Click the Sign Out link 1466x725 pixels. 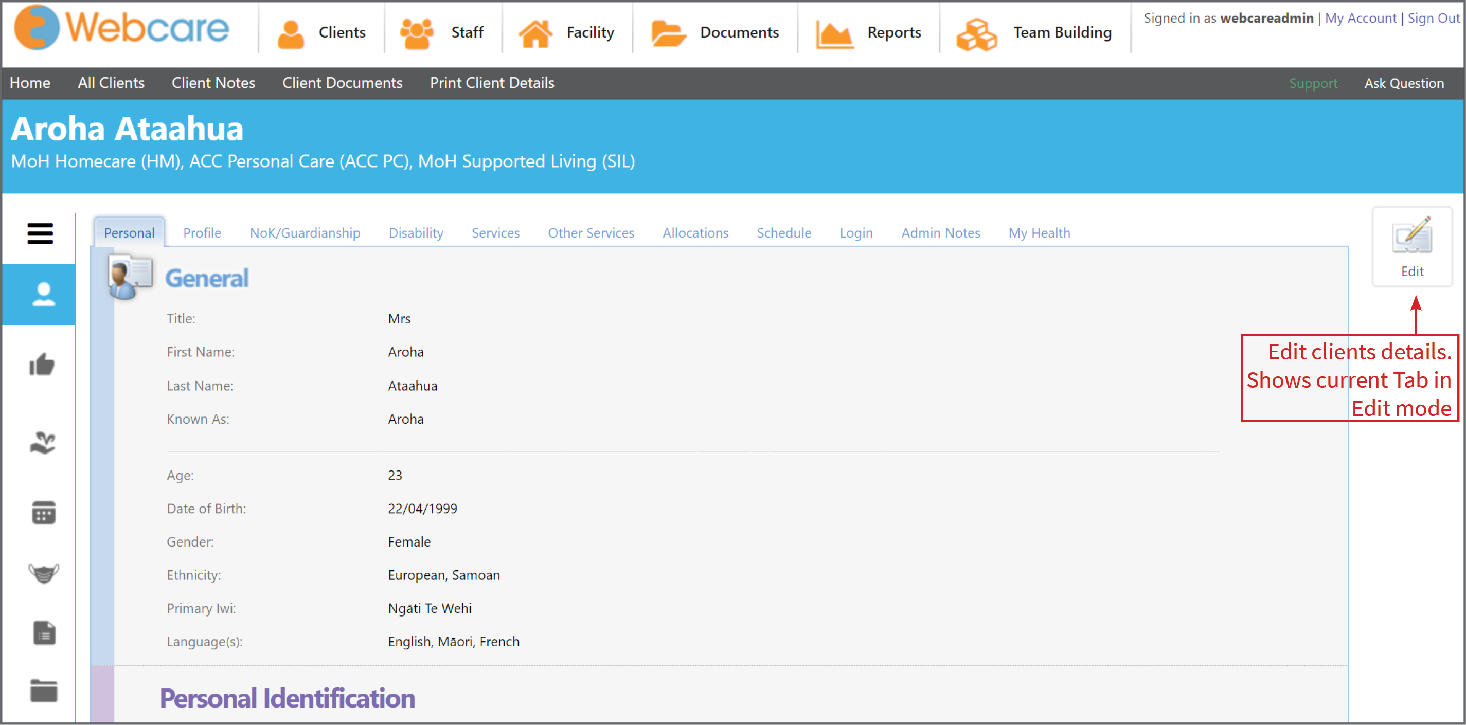[1433, 18]
